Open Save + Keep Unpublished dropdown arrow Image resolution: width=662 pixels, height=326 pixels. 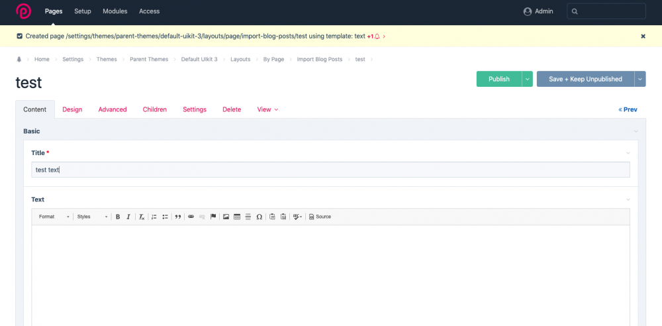pyautogui.click(x=640, y=79)
